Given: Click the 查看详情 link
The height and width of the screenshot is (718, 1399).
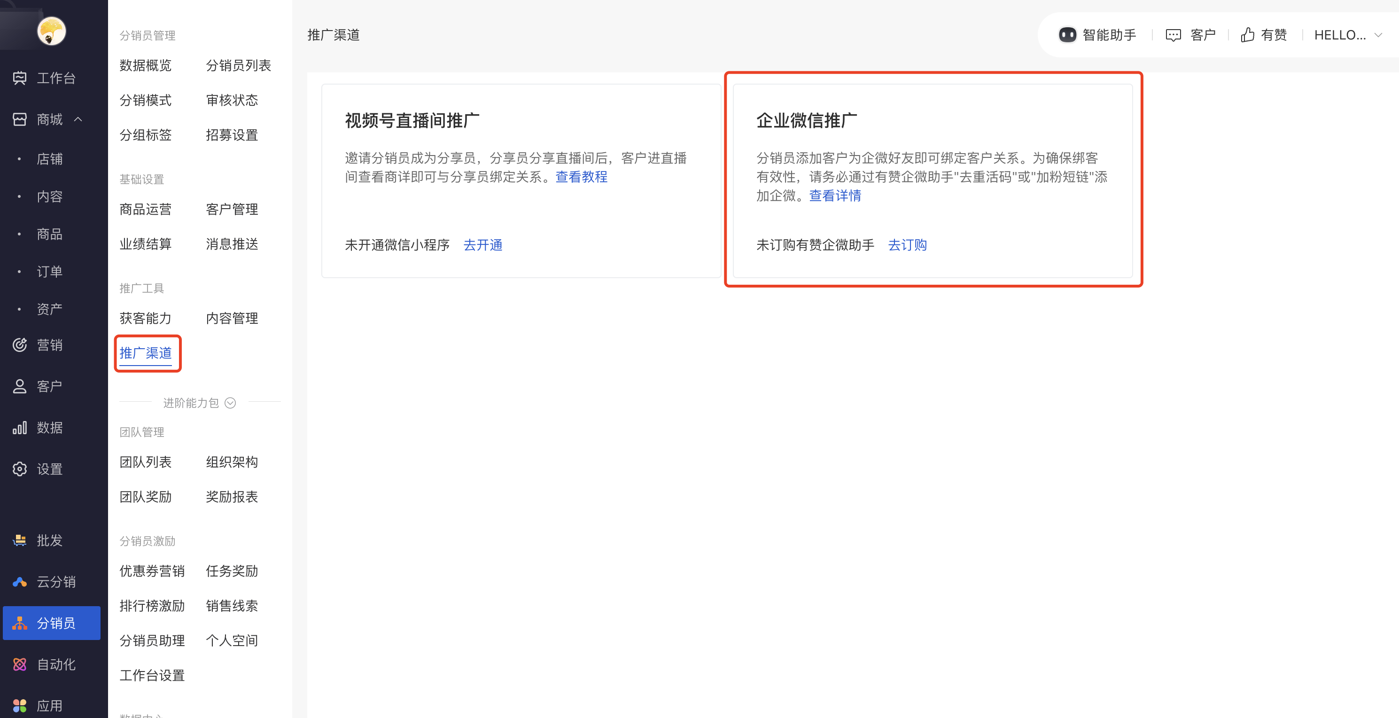Looking at the screenshot, I should click(x=835, y=195).
